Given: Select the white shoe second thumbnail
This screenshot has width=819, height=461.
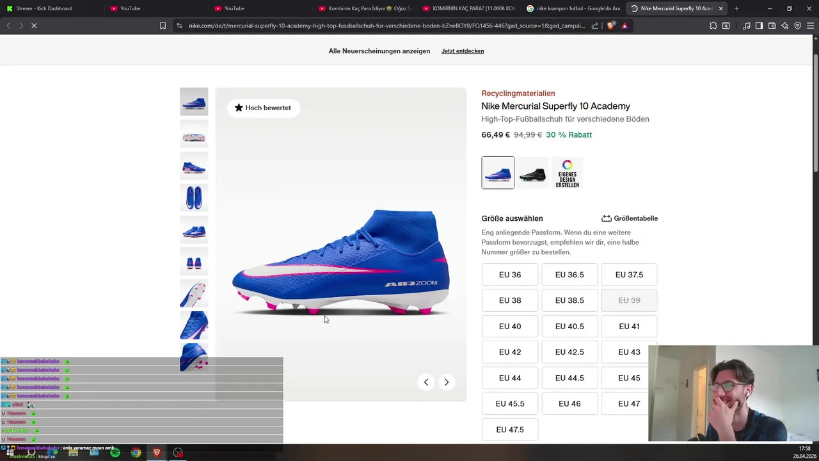Looking at the screenshot, I should pyautogui.click(x=194, y=133).
